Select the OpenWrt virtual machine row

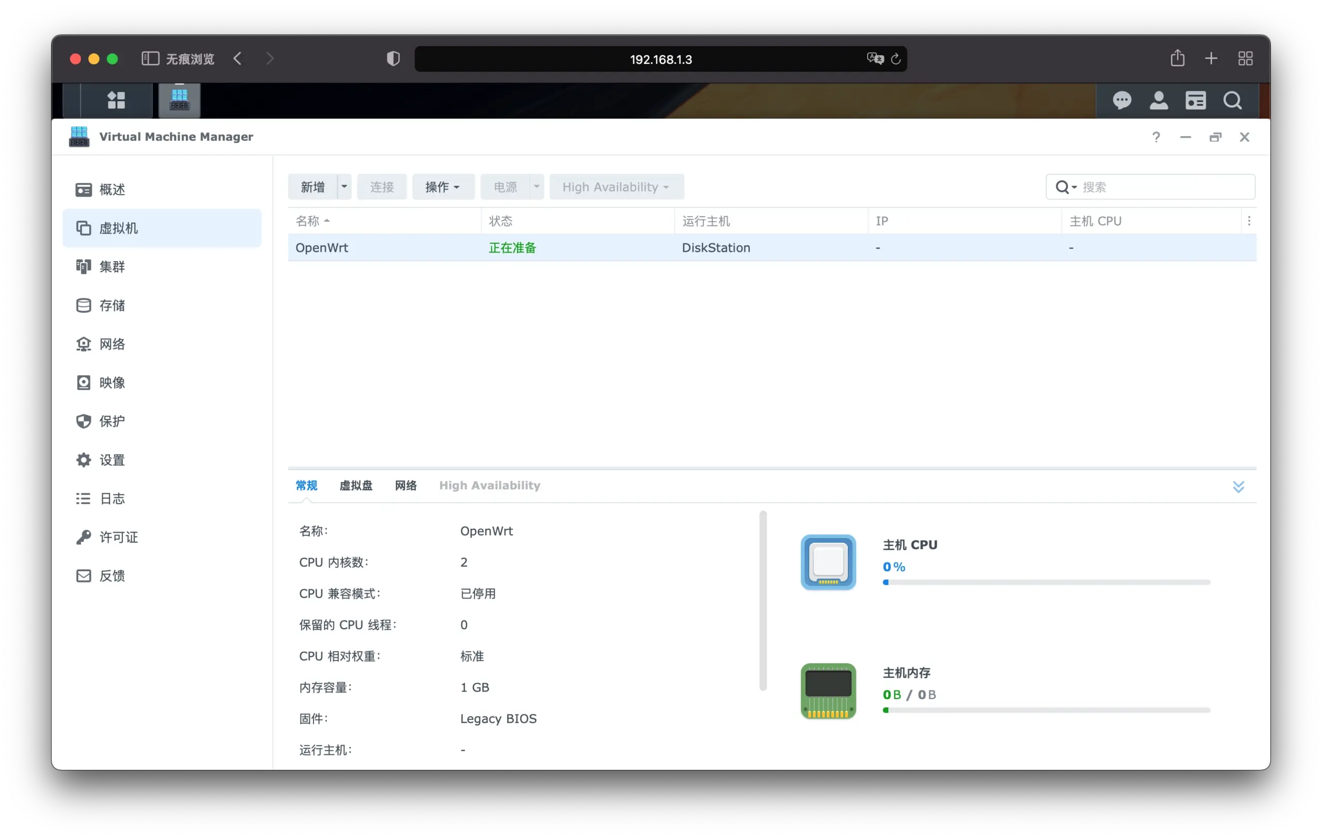(x=772, y=248)
